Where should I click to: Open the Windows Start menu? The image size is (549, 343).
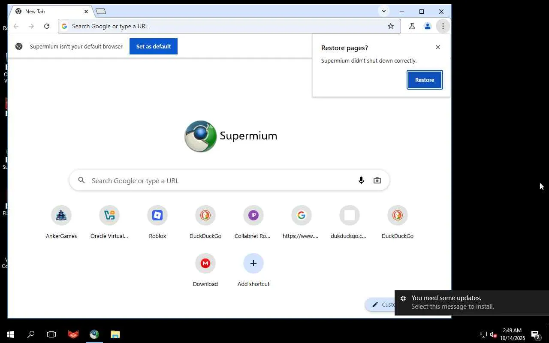pyautogui.click(x=10, y=334)
